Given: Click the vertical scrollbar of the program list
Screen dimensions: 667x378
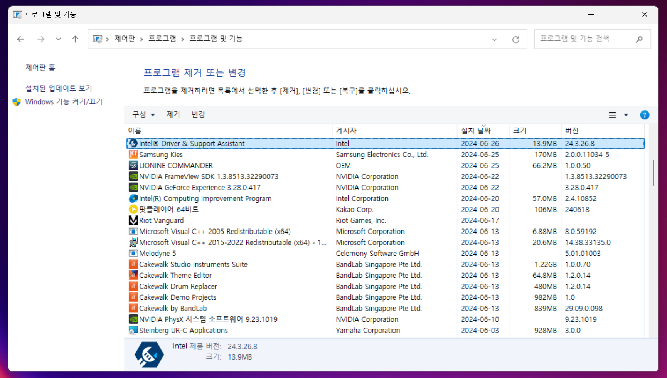Looking at the screenshot, I should tap(653, 173).
